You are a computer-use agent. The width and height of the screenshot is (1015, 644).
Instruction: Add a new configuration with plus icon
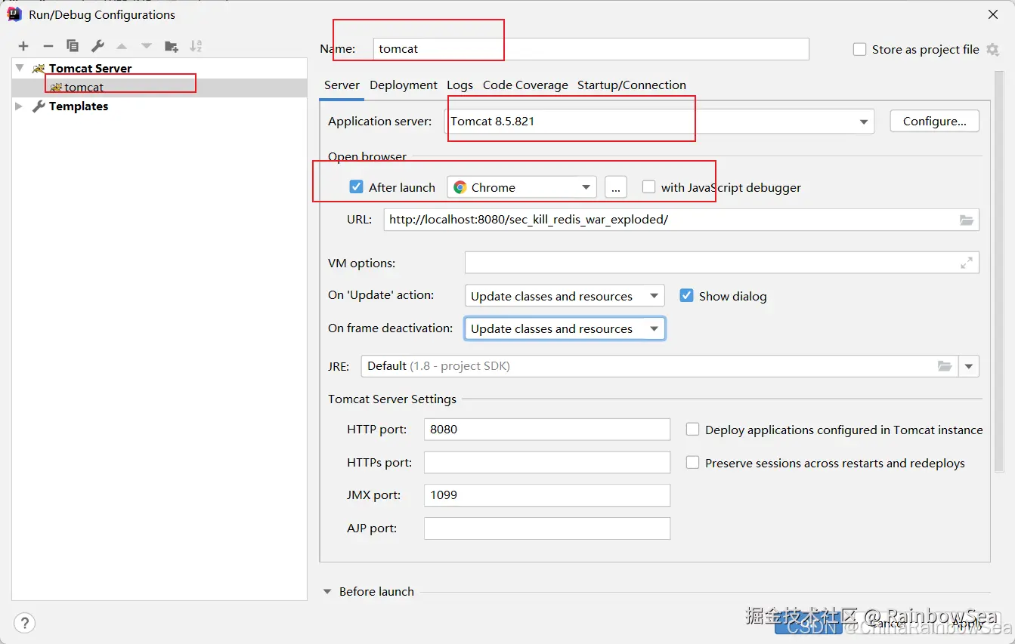click(23, 46)
